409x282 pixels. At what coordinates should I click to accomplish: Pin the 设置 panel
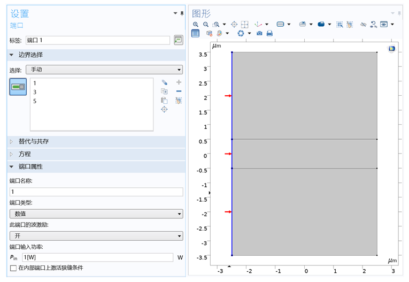(x=182, y=13)
